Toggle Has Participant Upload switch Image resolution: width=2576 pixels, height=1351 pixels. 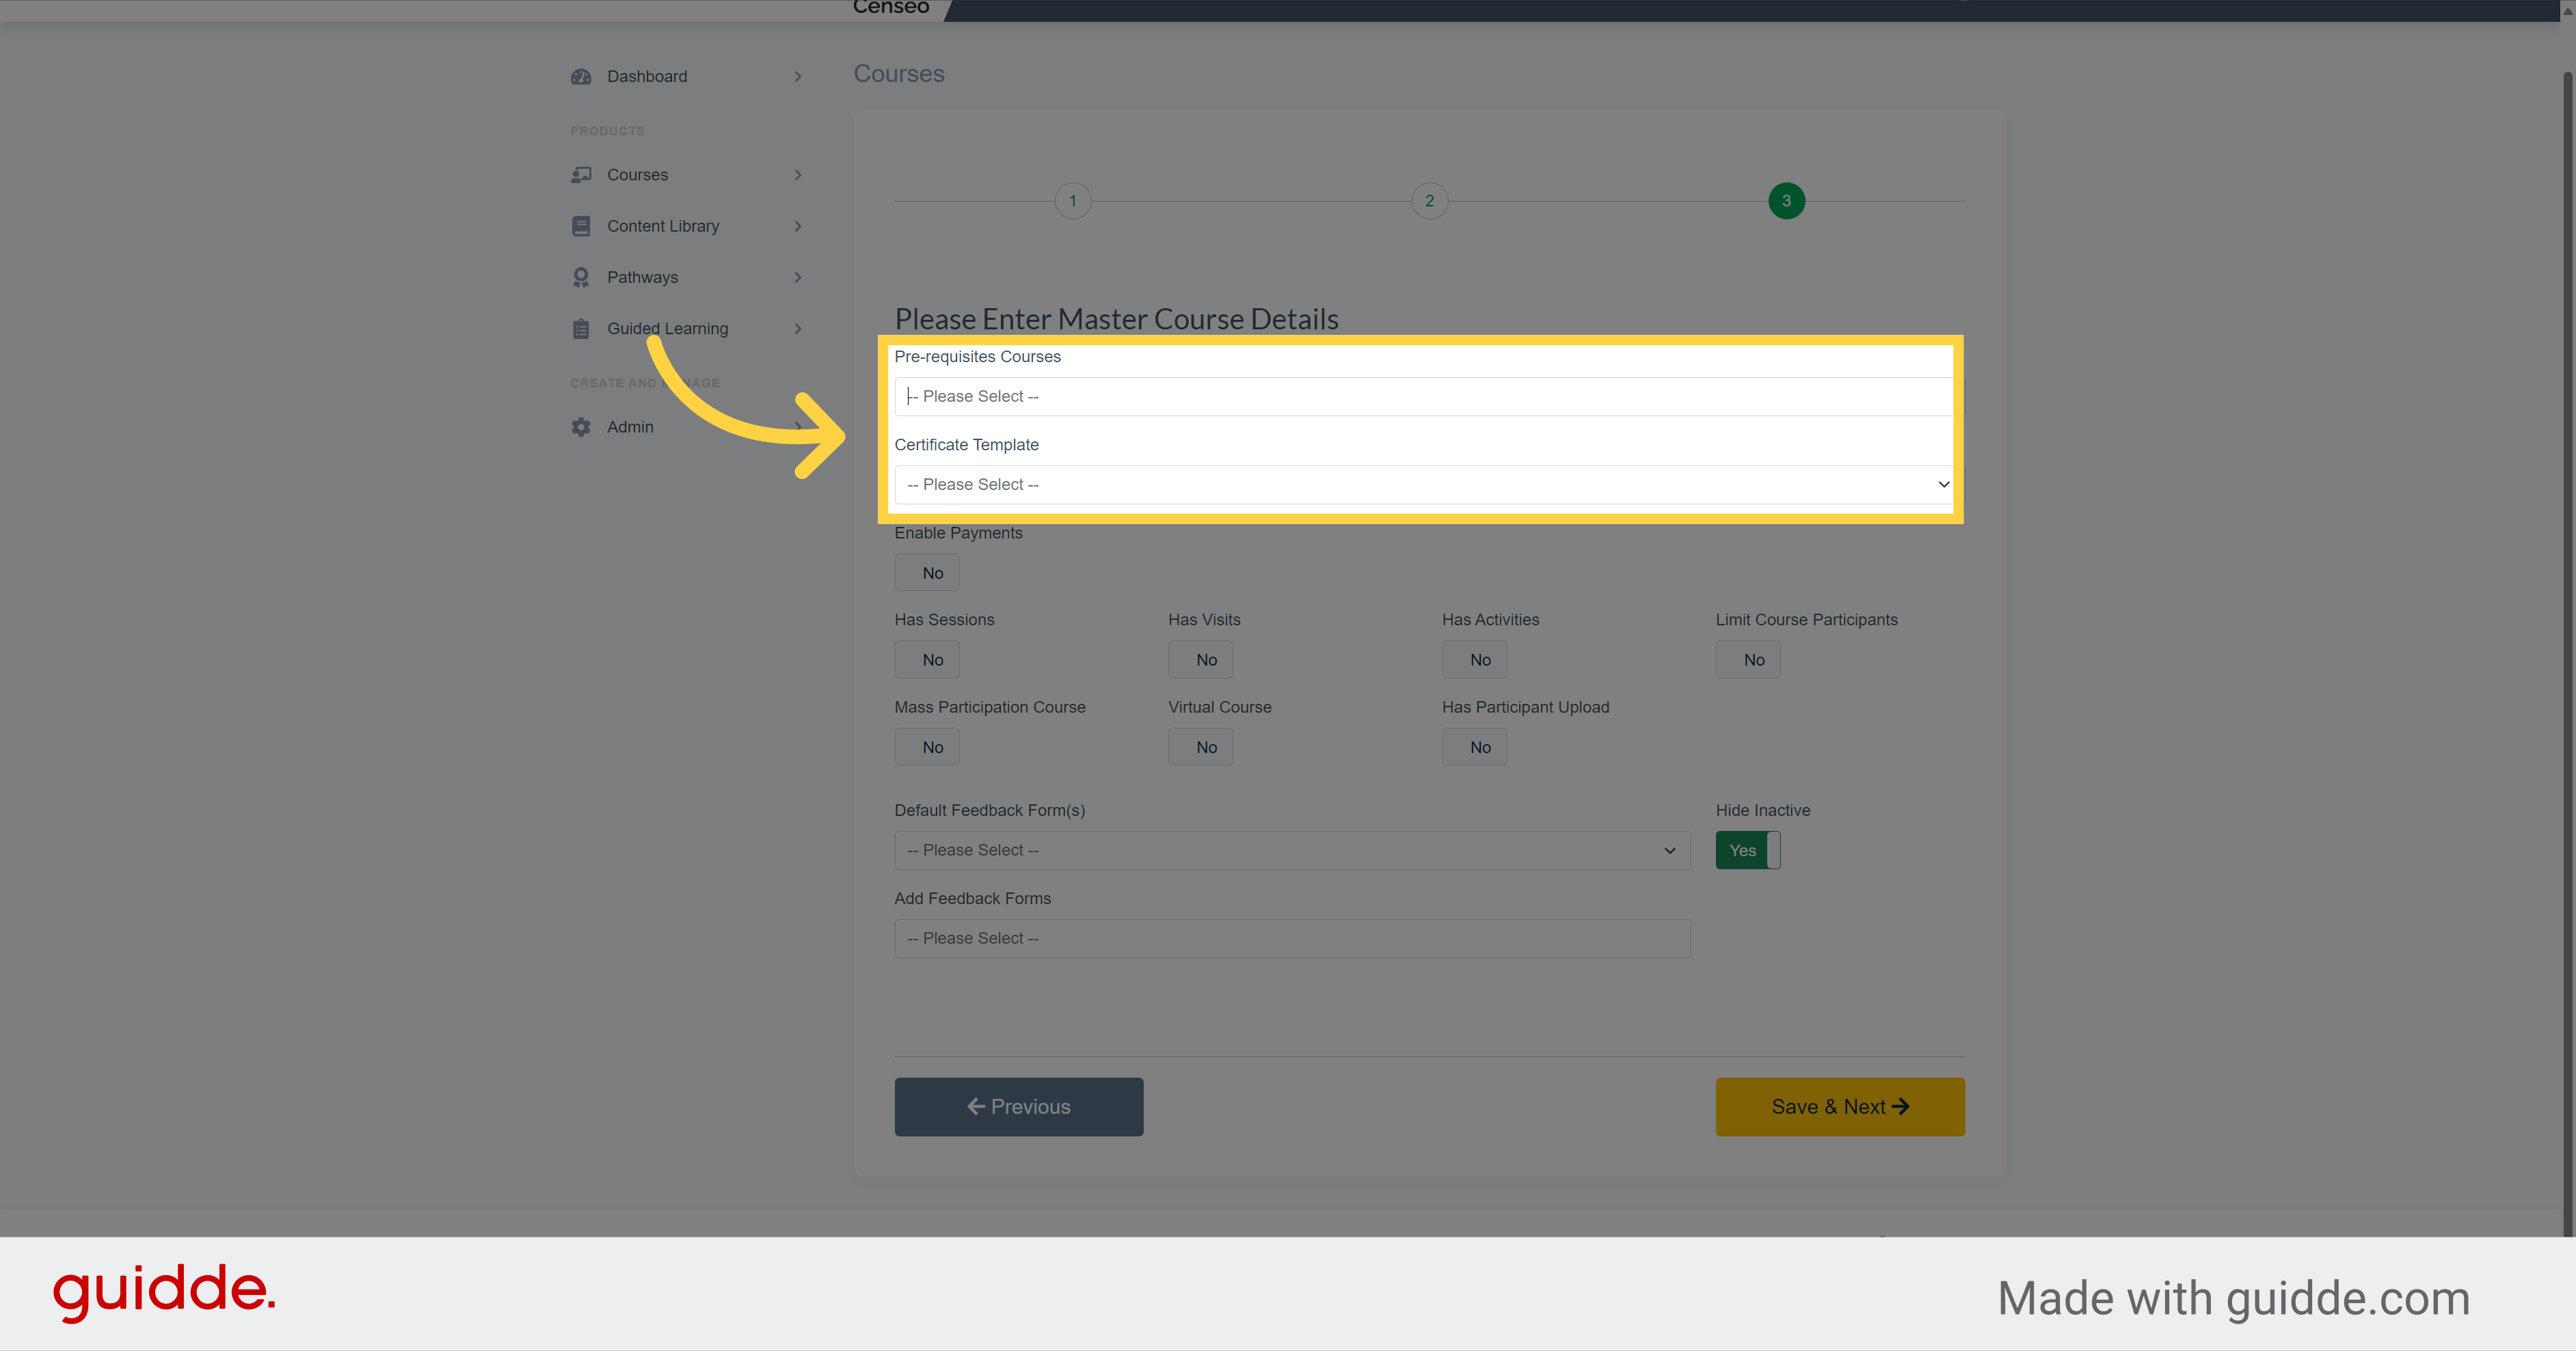pos(1474,748)
